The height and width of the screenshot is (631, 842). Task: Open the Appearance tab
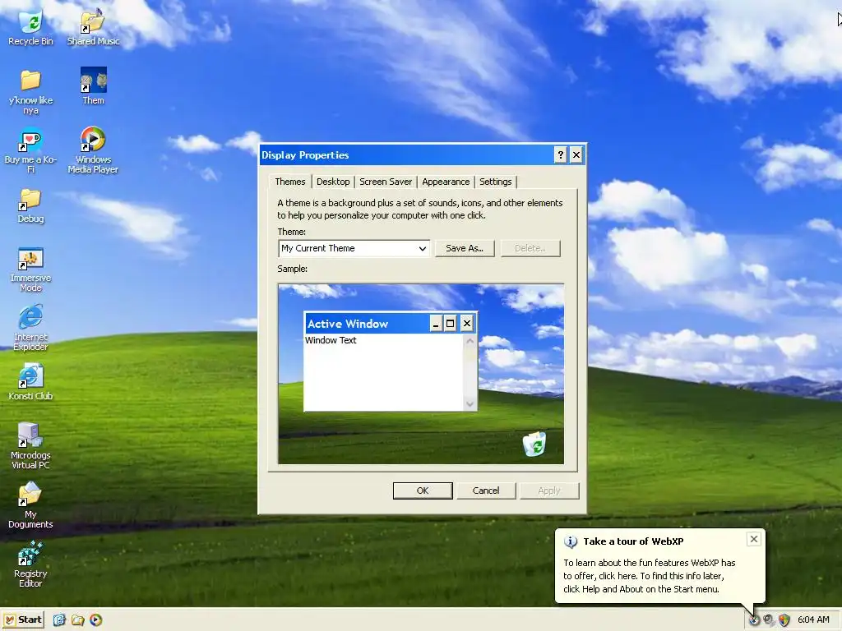(446, 182)
